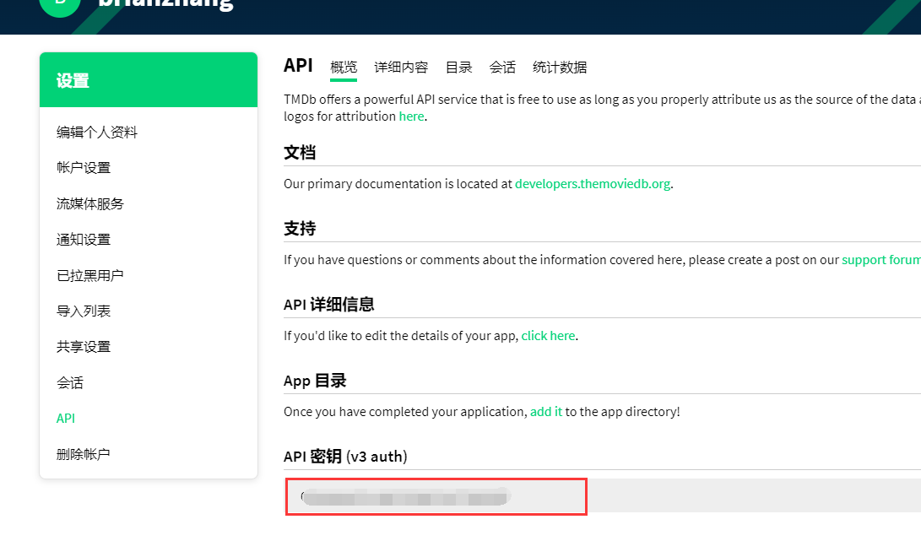921x541 pixels.
Task: Follow 'add it' to the app directory
Action: click(545, 412)
